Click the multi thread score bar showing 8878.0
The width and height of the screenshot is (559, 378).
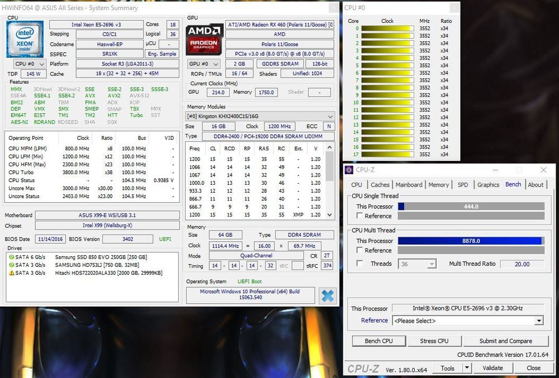pos(471,241)
